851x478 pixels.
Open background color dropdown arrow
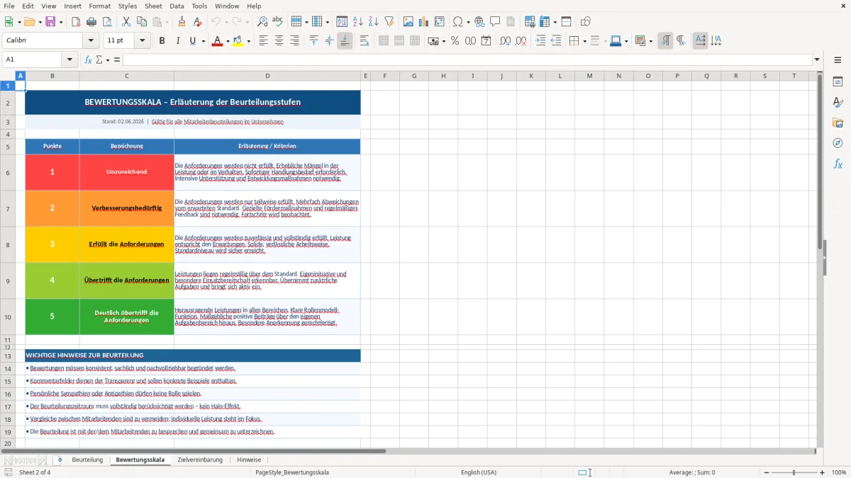[x=248, y=41]
